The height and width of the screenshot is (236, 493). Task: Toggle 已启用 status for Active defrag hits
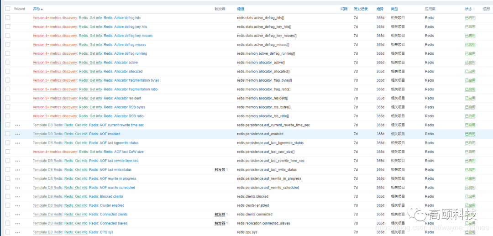coord(470,18)
